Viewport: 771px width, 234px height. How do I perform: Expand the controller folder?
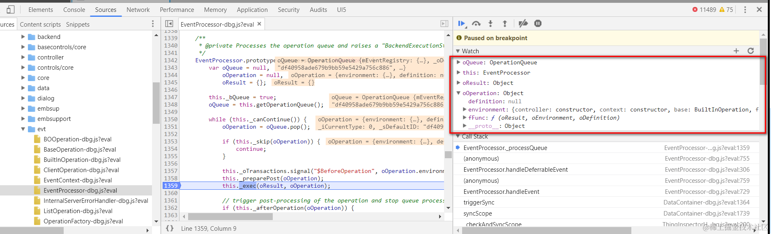point(23,57)
